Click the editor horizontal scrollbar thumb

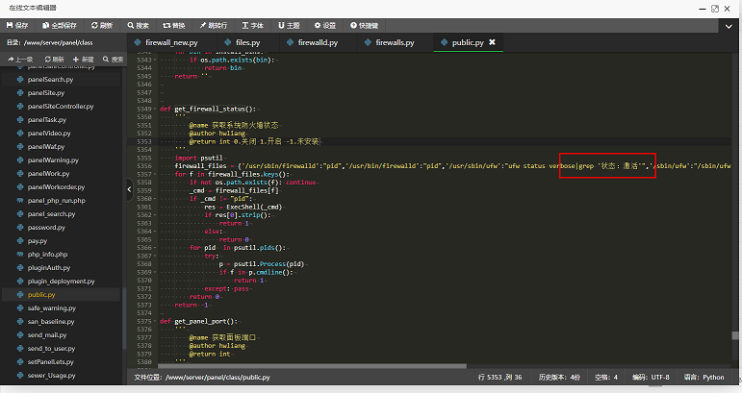(313, 366)
